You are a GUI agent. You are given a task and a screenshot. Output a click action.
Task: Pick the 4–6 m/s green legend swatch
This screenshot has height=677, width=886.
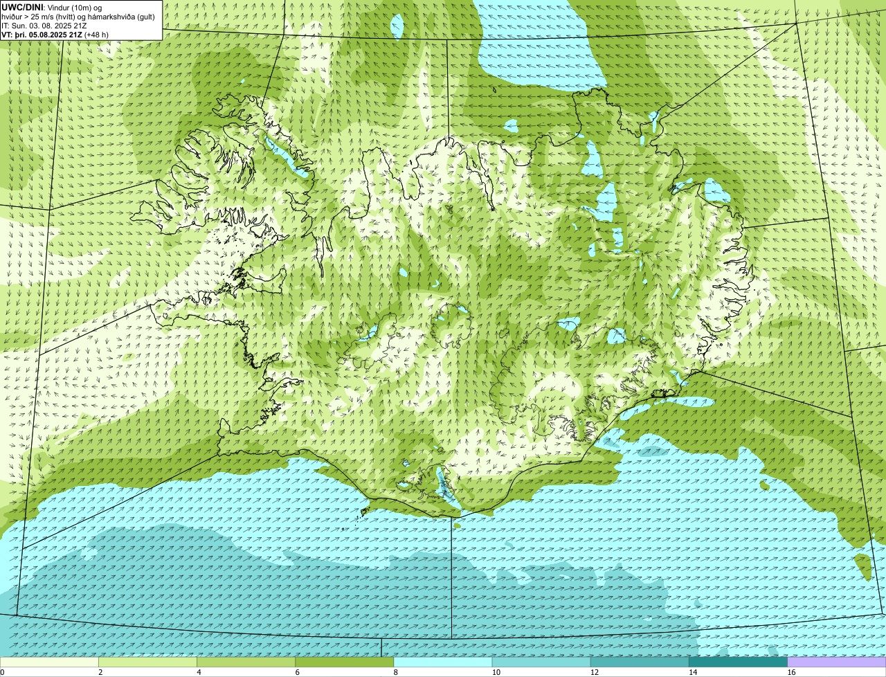point(246,662)
